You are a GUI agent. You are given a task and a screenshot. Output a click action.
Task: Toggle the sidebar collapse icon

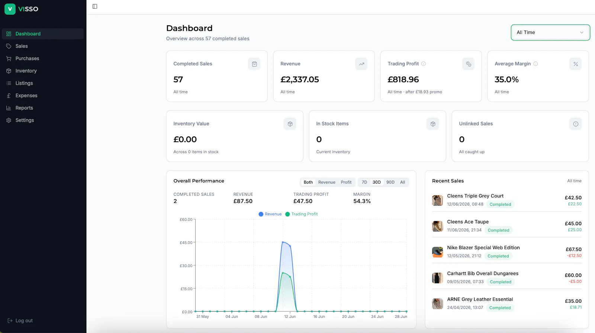point(95,6)
